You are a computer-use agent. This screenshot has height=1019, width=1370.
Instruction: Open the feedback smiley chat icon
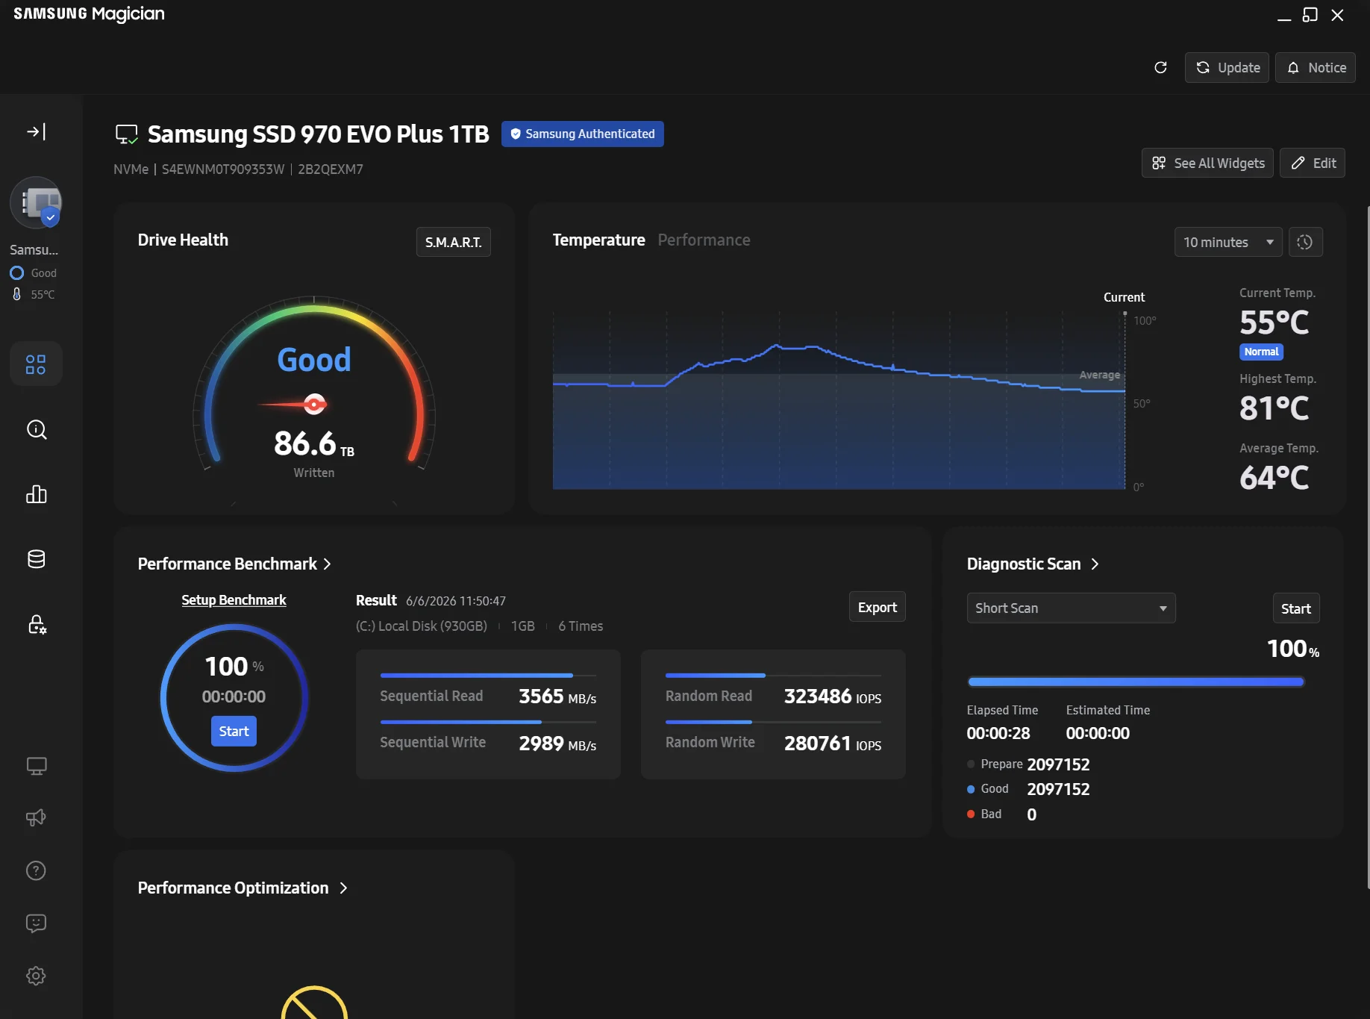[36, 923]
